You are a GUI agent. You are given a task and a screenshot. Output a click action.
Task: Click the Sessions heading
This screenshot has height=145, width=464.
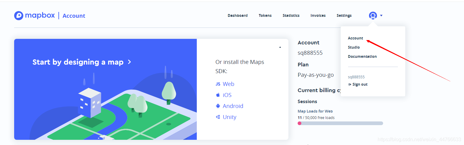tap(307, 102)
